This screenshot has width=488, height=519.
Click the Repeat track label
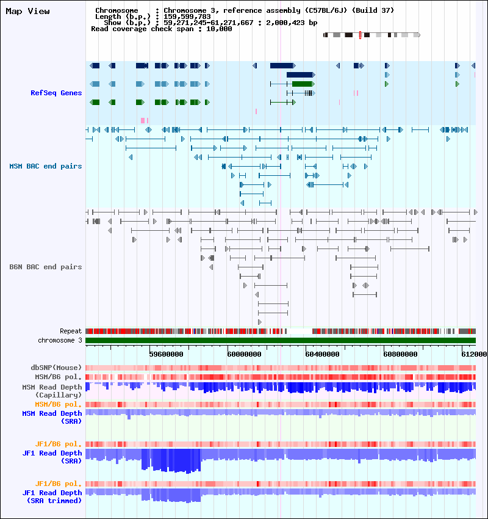tap(71, 331)
